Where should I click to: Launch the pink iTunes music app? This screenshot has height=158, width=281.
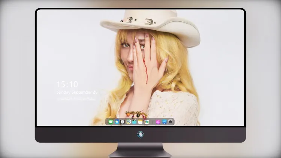[158, 122]
